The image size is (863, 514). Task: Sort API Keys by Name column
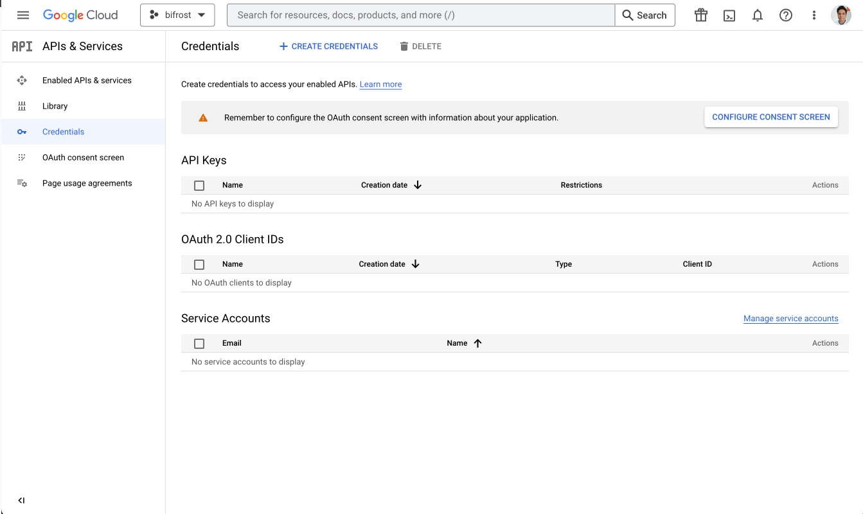[233, 185]
